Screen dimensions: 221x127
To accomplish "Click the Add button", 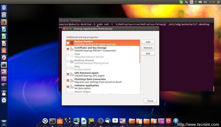I will [x=148, y=42].
